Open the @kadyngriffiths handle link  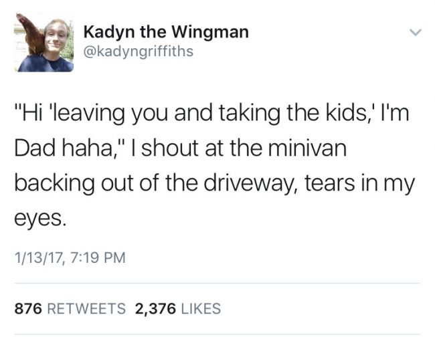coord(138,51)
